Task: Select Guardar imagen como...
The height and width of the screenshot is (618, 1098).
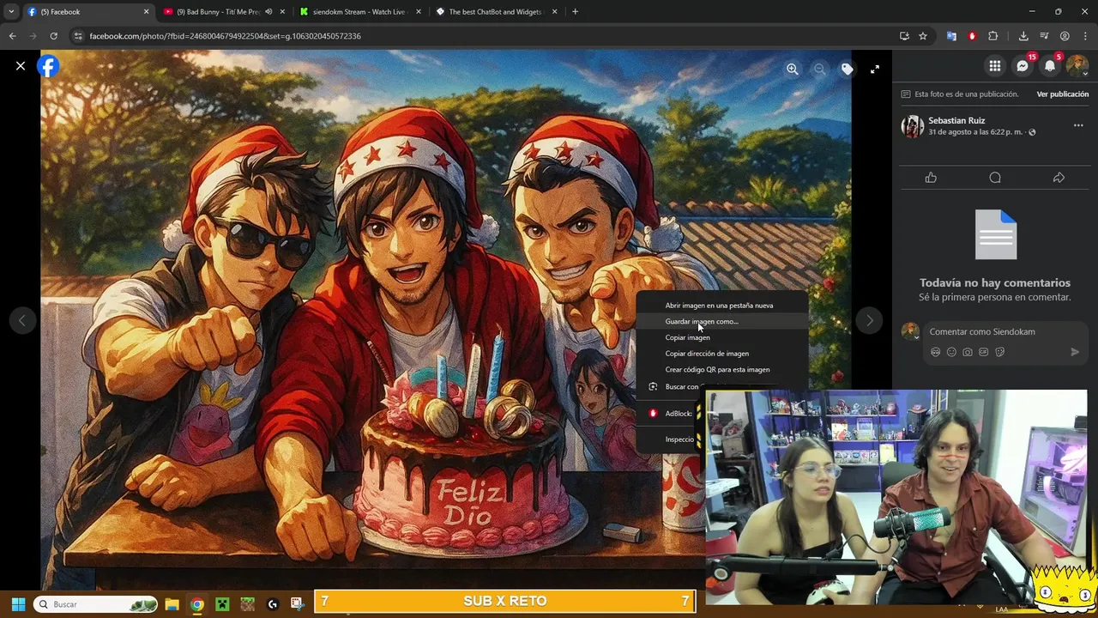Action: coord(721,322)
